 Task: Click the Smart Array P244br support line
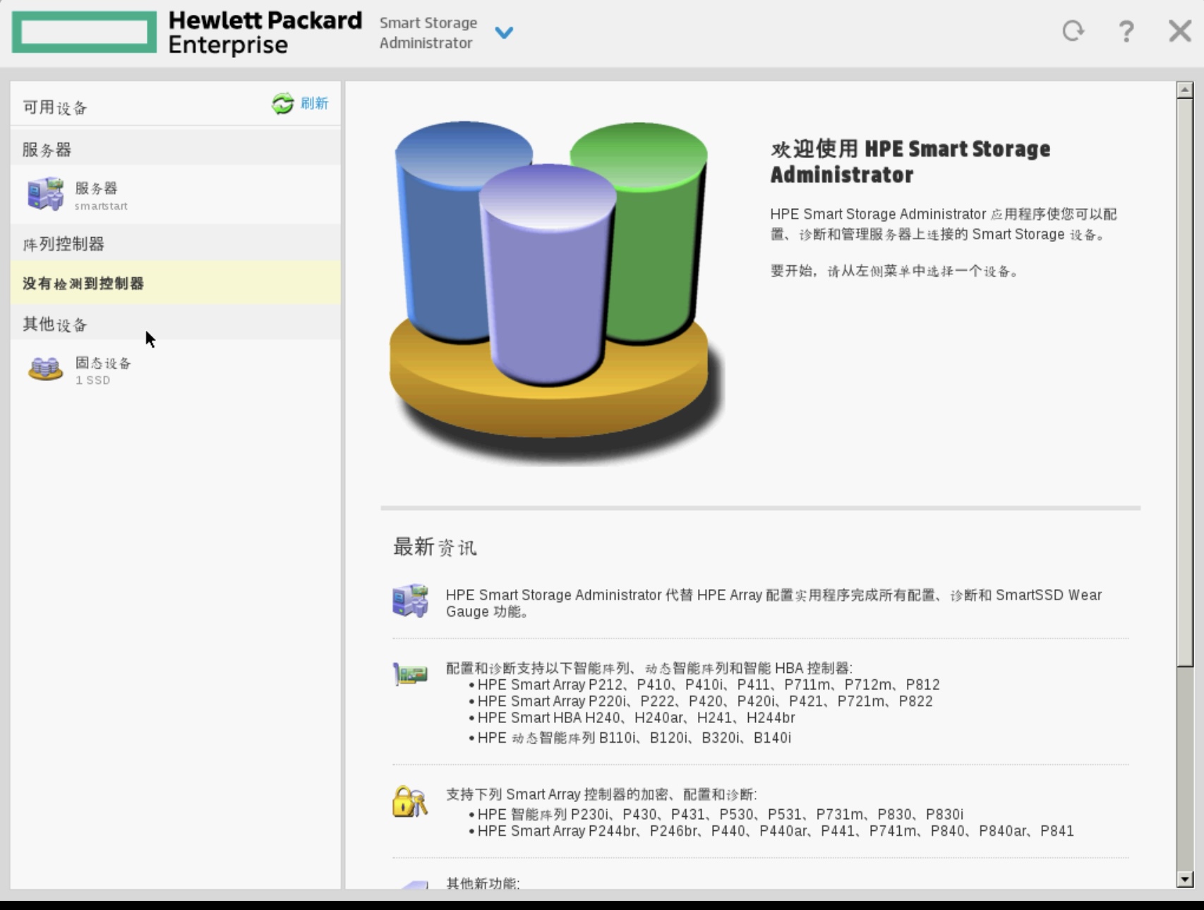776,831
